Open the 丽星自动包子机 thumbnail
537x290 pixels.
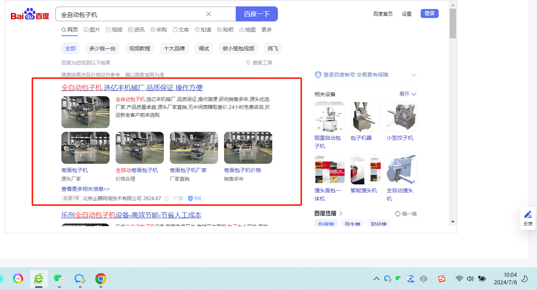click(x=330, y=116)
